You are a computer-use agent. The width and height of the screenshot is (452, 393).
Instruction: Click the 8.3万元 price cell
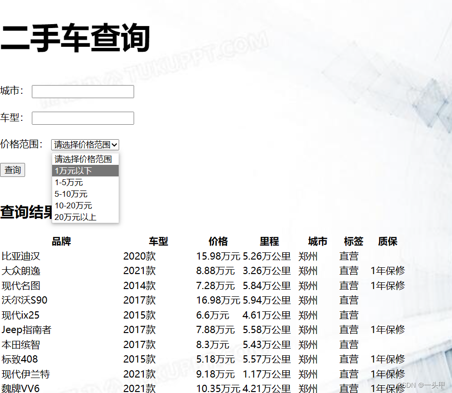pyautogui.click(x=213, y=345)
